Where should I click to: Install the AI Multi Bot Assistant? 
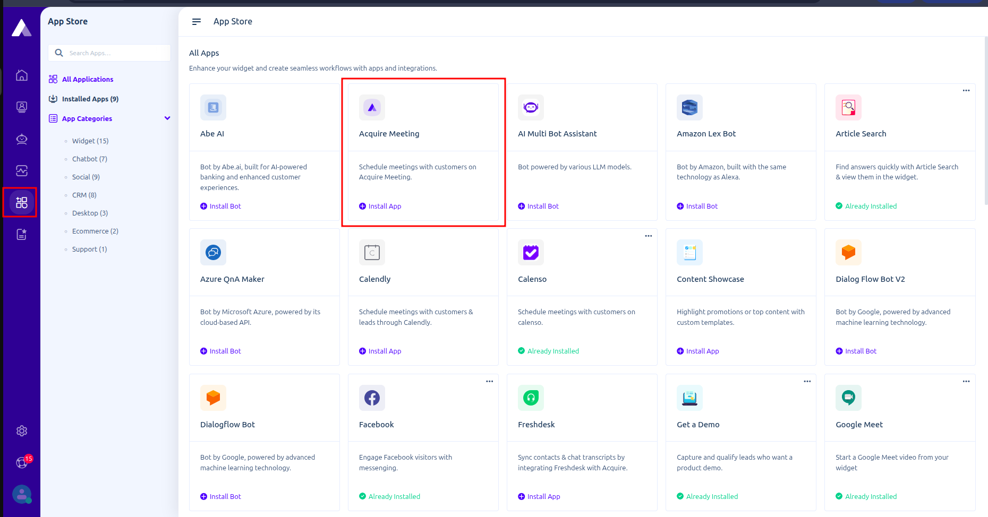click(x=539, y=206)
